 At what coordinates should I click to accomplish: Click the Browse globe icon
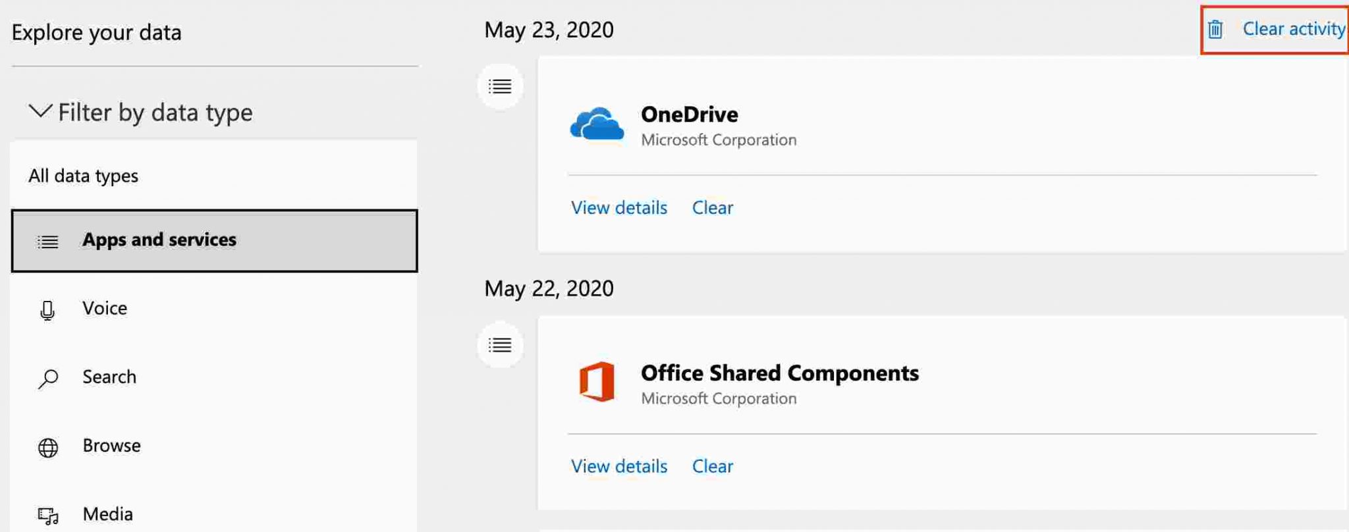(47, 446)
